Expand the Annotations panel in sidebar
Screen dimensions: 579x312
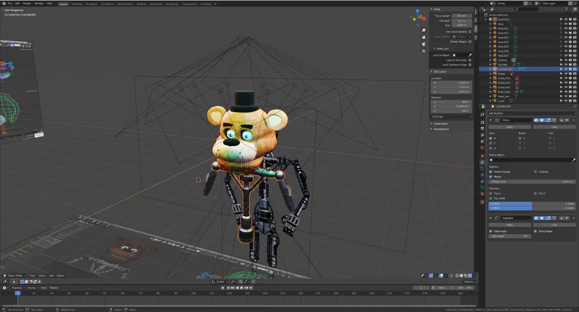tap(441, 129)
